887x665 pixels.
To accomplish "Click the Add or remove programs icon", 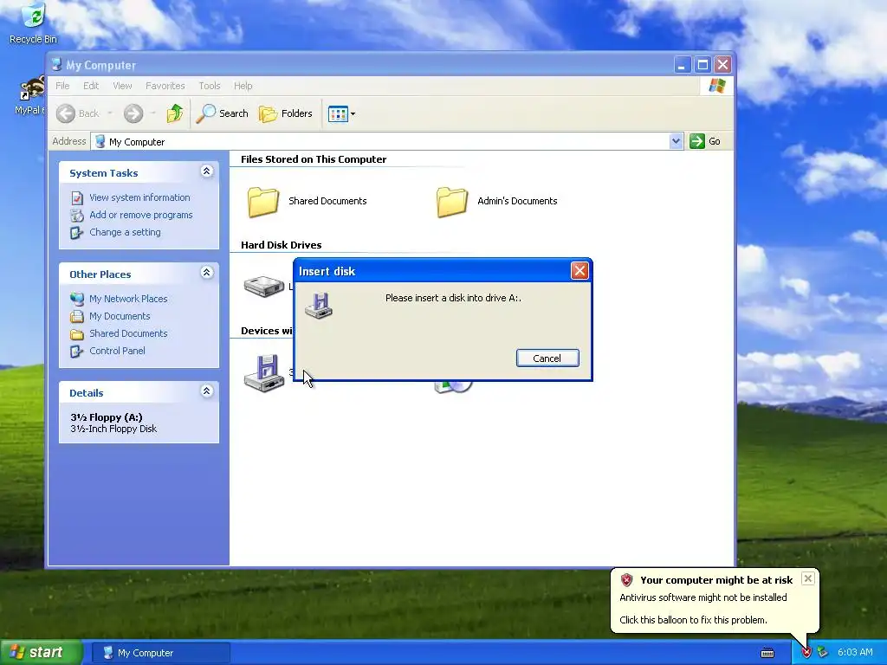I will 77,216.
